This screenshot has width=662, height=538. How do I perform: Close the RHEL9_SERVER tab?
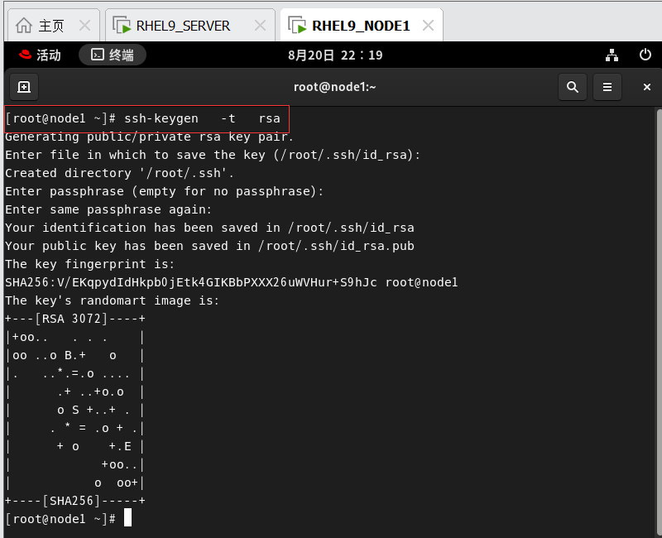click(x=260, y=26)
